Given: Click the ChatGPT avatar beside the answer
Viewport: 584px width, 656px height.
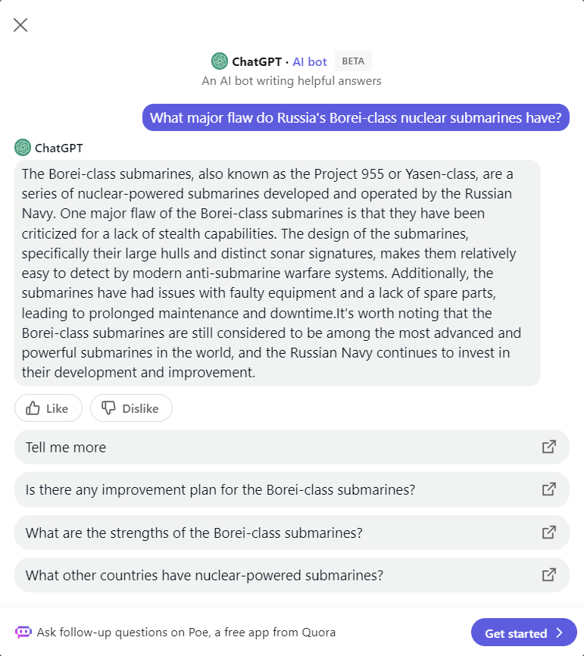Looking at the screenshot, I should [x=23, y=148].
